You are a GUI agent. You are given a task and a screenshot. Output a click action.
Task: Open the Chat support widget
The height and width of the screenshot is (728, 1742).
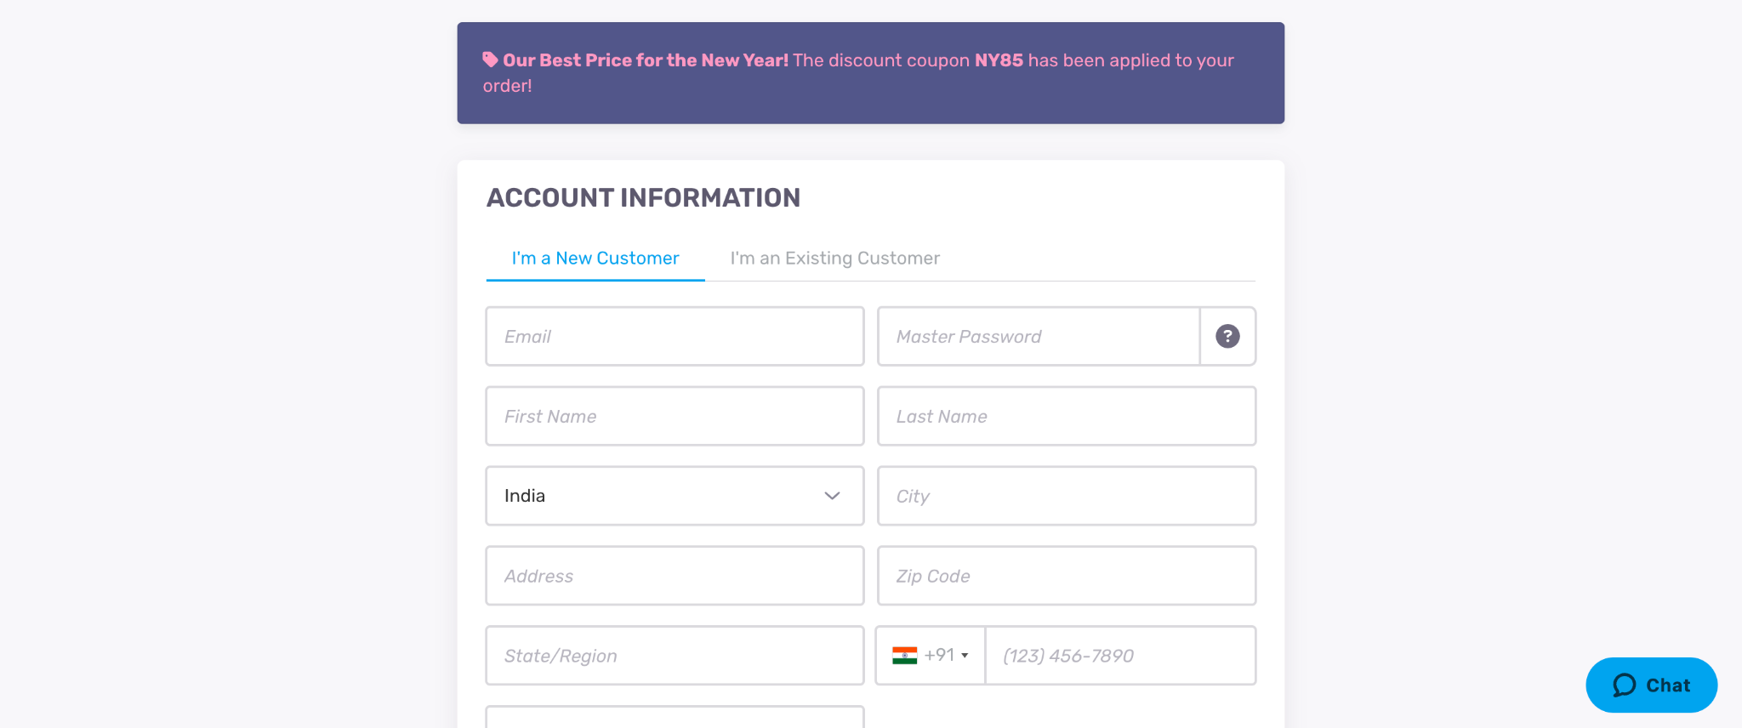coord(1650,685)
